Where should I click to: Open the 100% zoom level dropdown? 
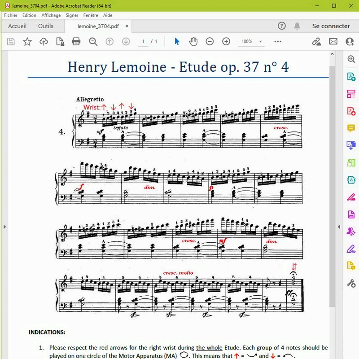251,42
